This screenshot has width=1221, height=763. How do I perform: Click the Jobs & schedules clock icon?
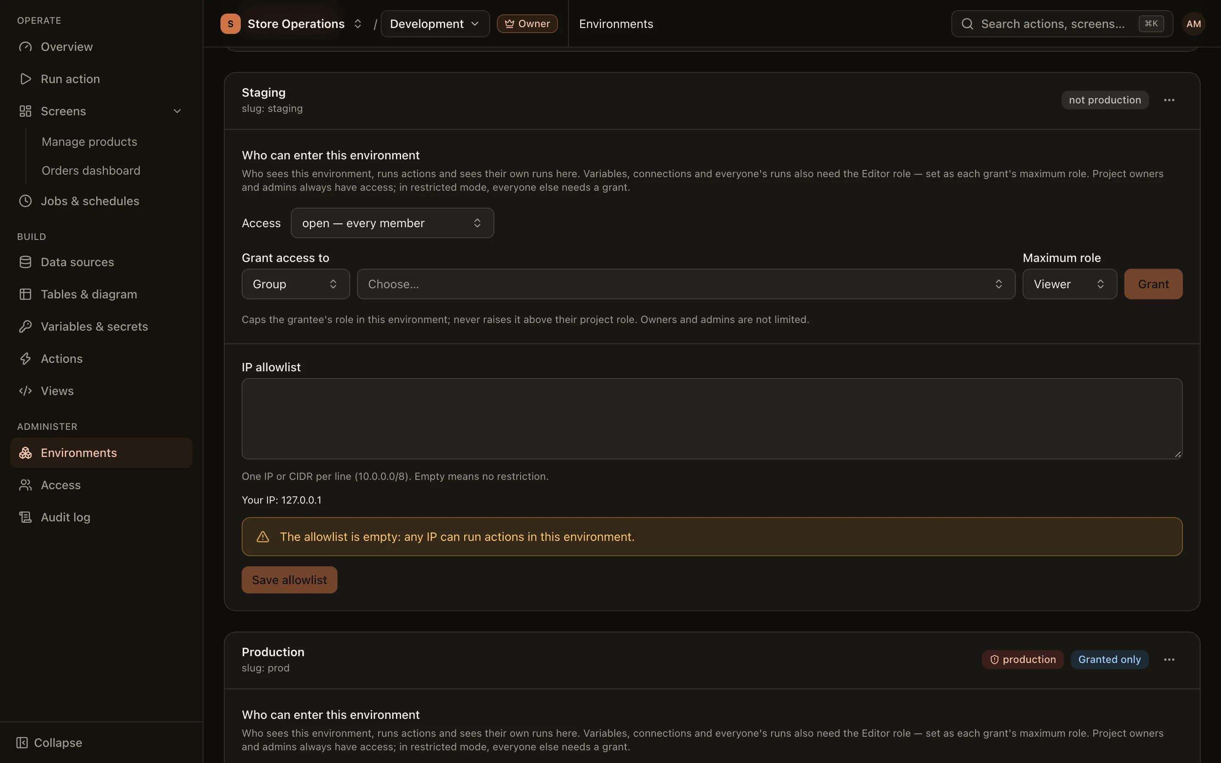pos(25,201)
